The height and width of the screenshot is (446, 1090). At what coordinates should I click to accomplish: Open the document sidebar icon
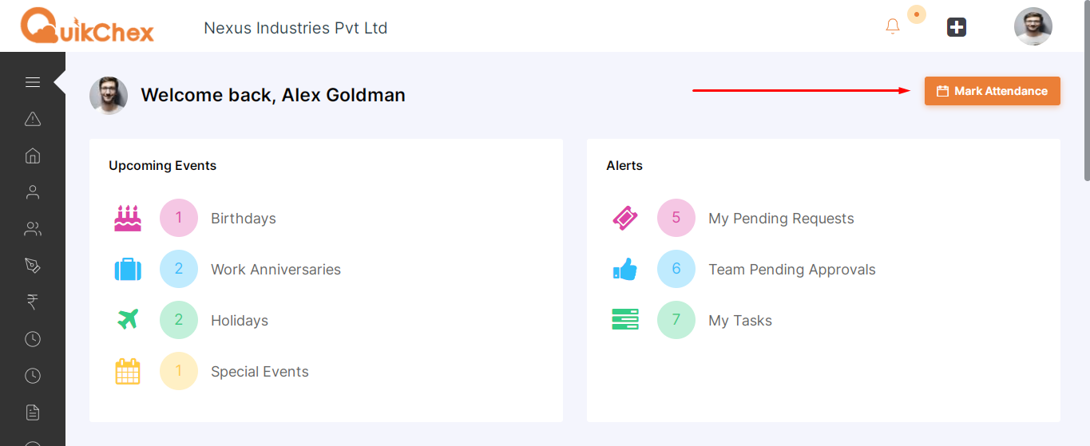(x=33, y=412)
